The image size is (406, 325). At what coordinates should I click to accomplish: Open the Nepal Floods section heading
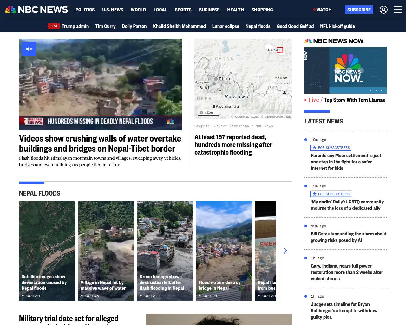pos(40,193)
